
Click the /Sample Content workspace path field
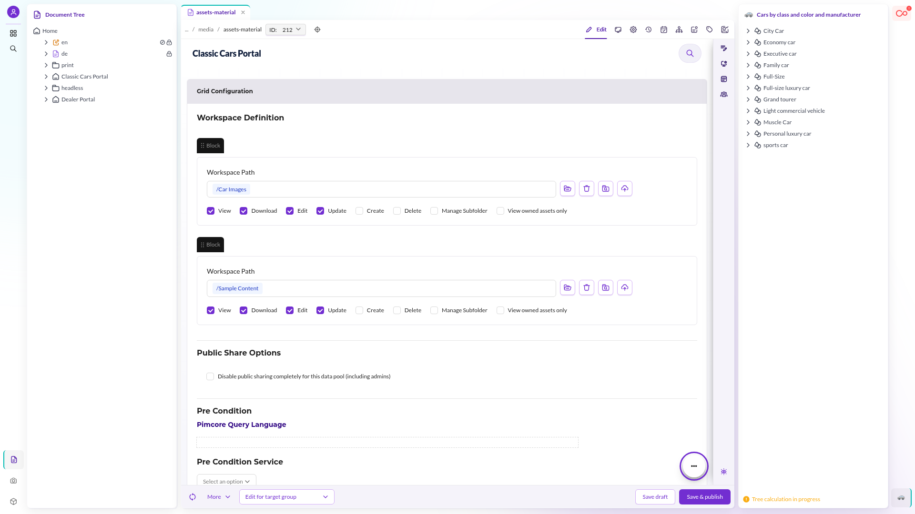(x=381, y=288)
